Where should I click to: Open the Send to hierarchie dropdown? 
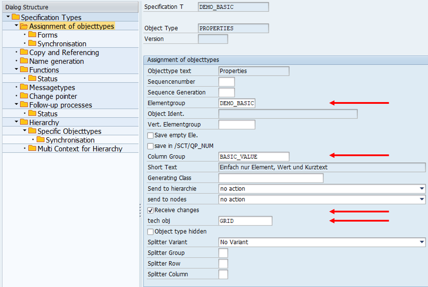coord(421,189)
